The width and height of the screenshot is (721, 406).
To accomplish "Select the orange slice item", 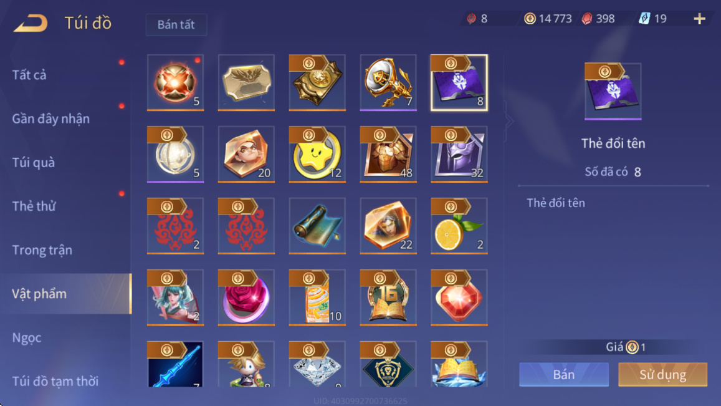I will (x=459, y=226).
